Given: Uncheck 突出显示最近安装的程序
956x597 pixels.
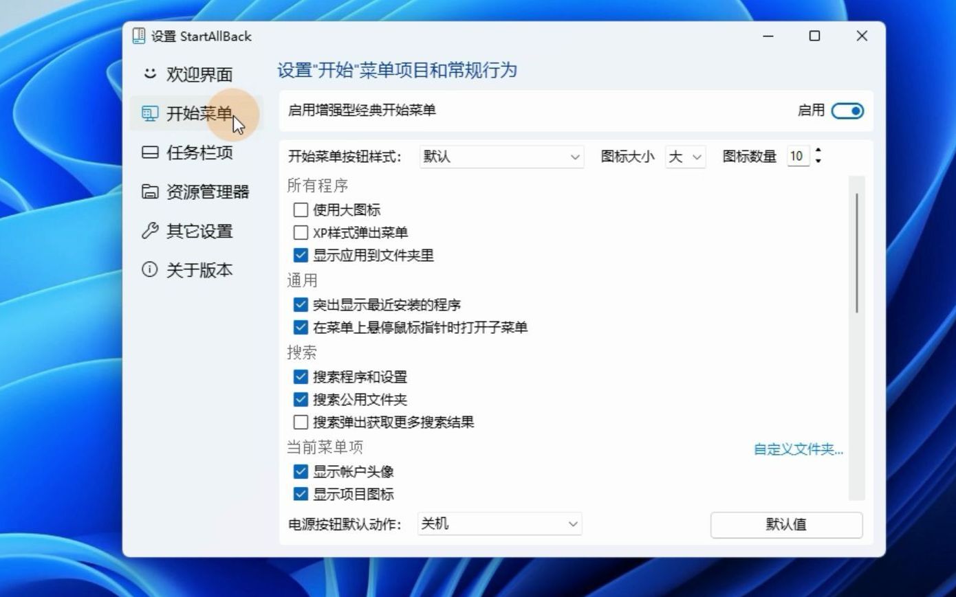Looking at the screenshot, I should tap(301, 304).
